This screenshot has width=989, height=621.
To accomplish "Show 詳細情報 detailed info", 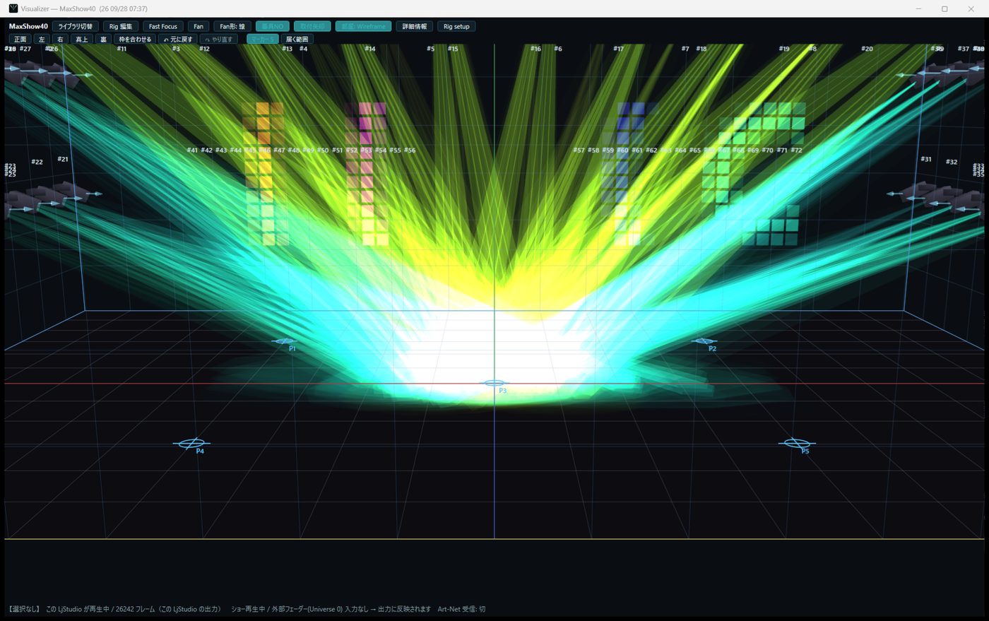I will pyautogui.click(x=415, y=26).
